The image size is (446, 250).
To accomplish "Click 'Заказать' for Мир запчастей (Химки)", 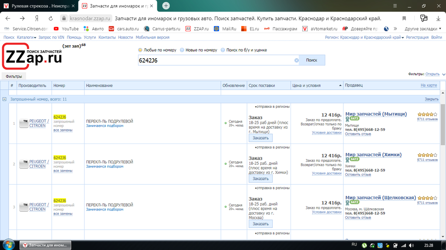I will tap(260, 178).
